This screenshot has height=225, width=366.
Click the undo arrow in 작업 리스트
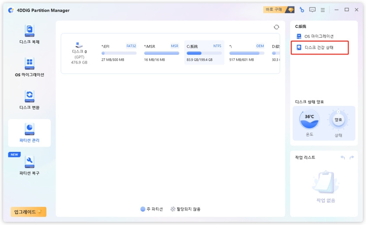343,157
